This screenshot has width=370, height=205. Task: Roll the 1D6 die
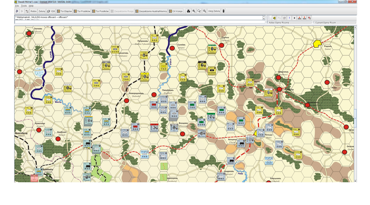pyautogui.click(x=51, y=11)
